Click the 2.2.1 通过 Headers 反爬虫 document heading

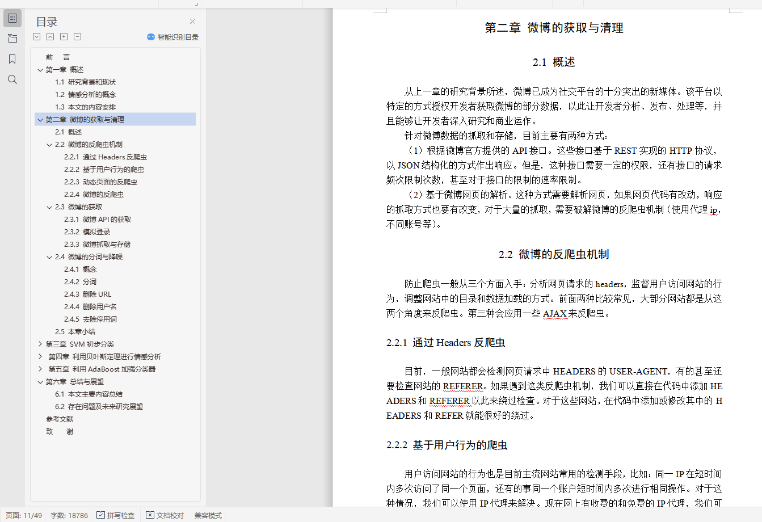445,343
